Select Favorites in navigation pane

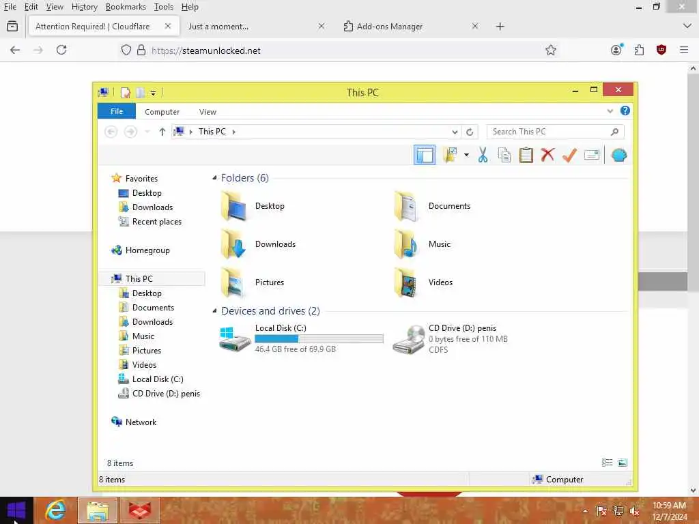pos(141,178)
